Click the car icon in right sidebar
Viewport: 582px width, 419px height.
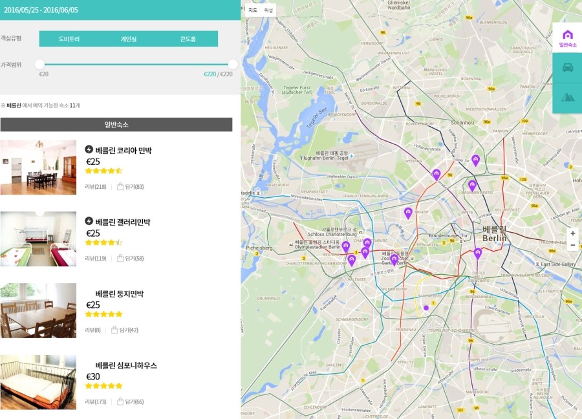click(567, 68)
